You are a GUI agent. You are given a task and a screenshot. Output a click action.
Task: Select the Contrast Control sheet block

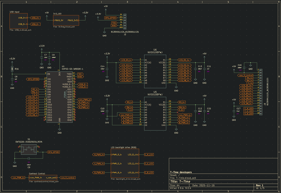(42, 178)
